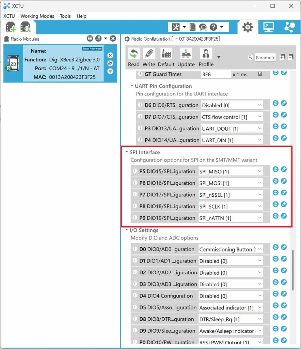
Task: Open the Working Modes menu
Action: tap(37, 16)
